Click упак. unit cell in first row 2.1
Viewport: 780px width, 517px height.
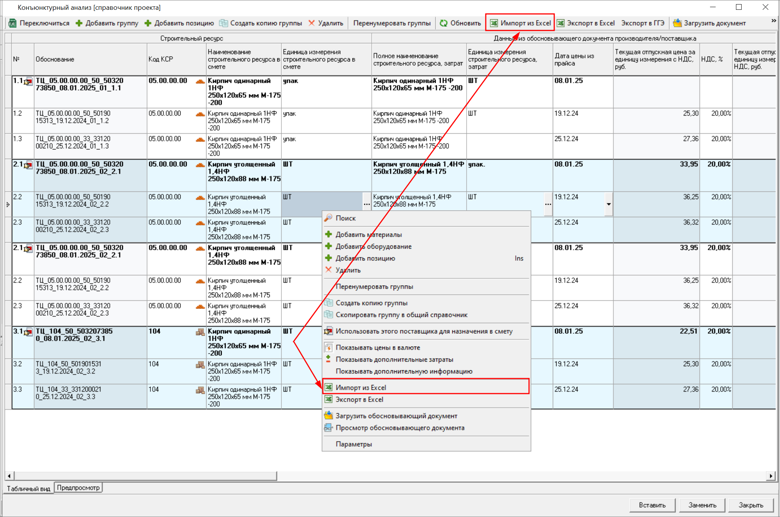pyautogui.click(x=509, y=175)
